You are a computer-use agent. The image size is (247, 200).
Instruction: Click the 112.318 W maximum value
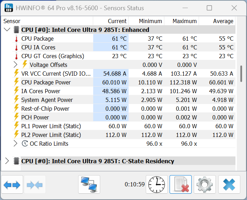[x=183, y=82]
